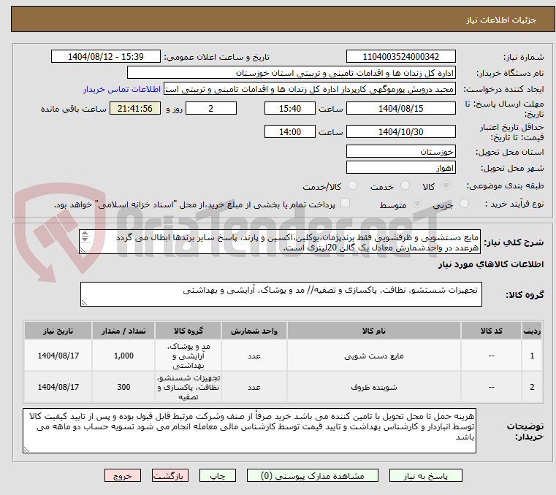
Task: Click the گروه کالا column header
Action: click(188, 331)
